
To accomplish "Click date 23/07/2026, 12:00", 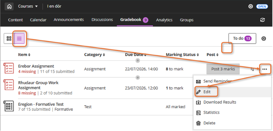I will 141,88.
